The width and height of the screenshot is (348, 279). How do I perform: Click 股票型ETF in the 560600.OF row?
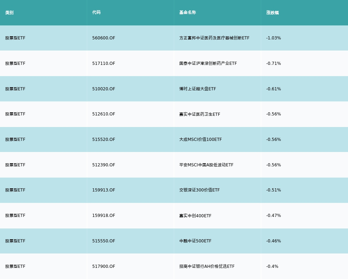coord(15,38)
